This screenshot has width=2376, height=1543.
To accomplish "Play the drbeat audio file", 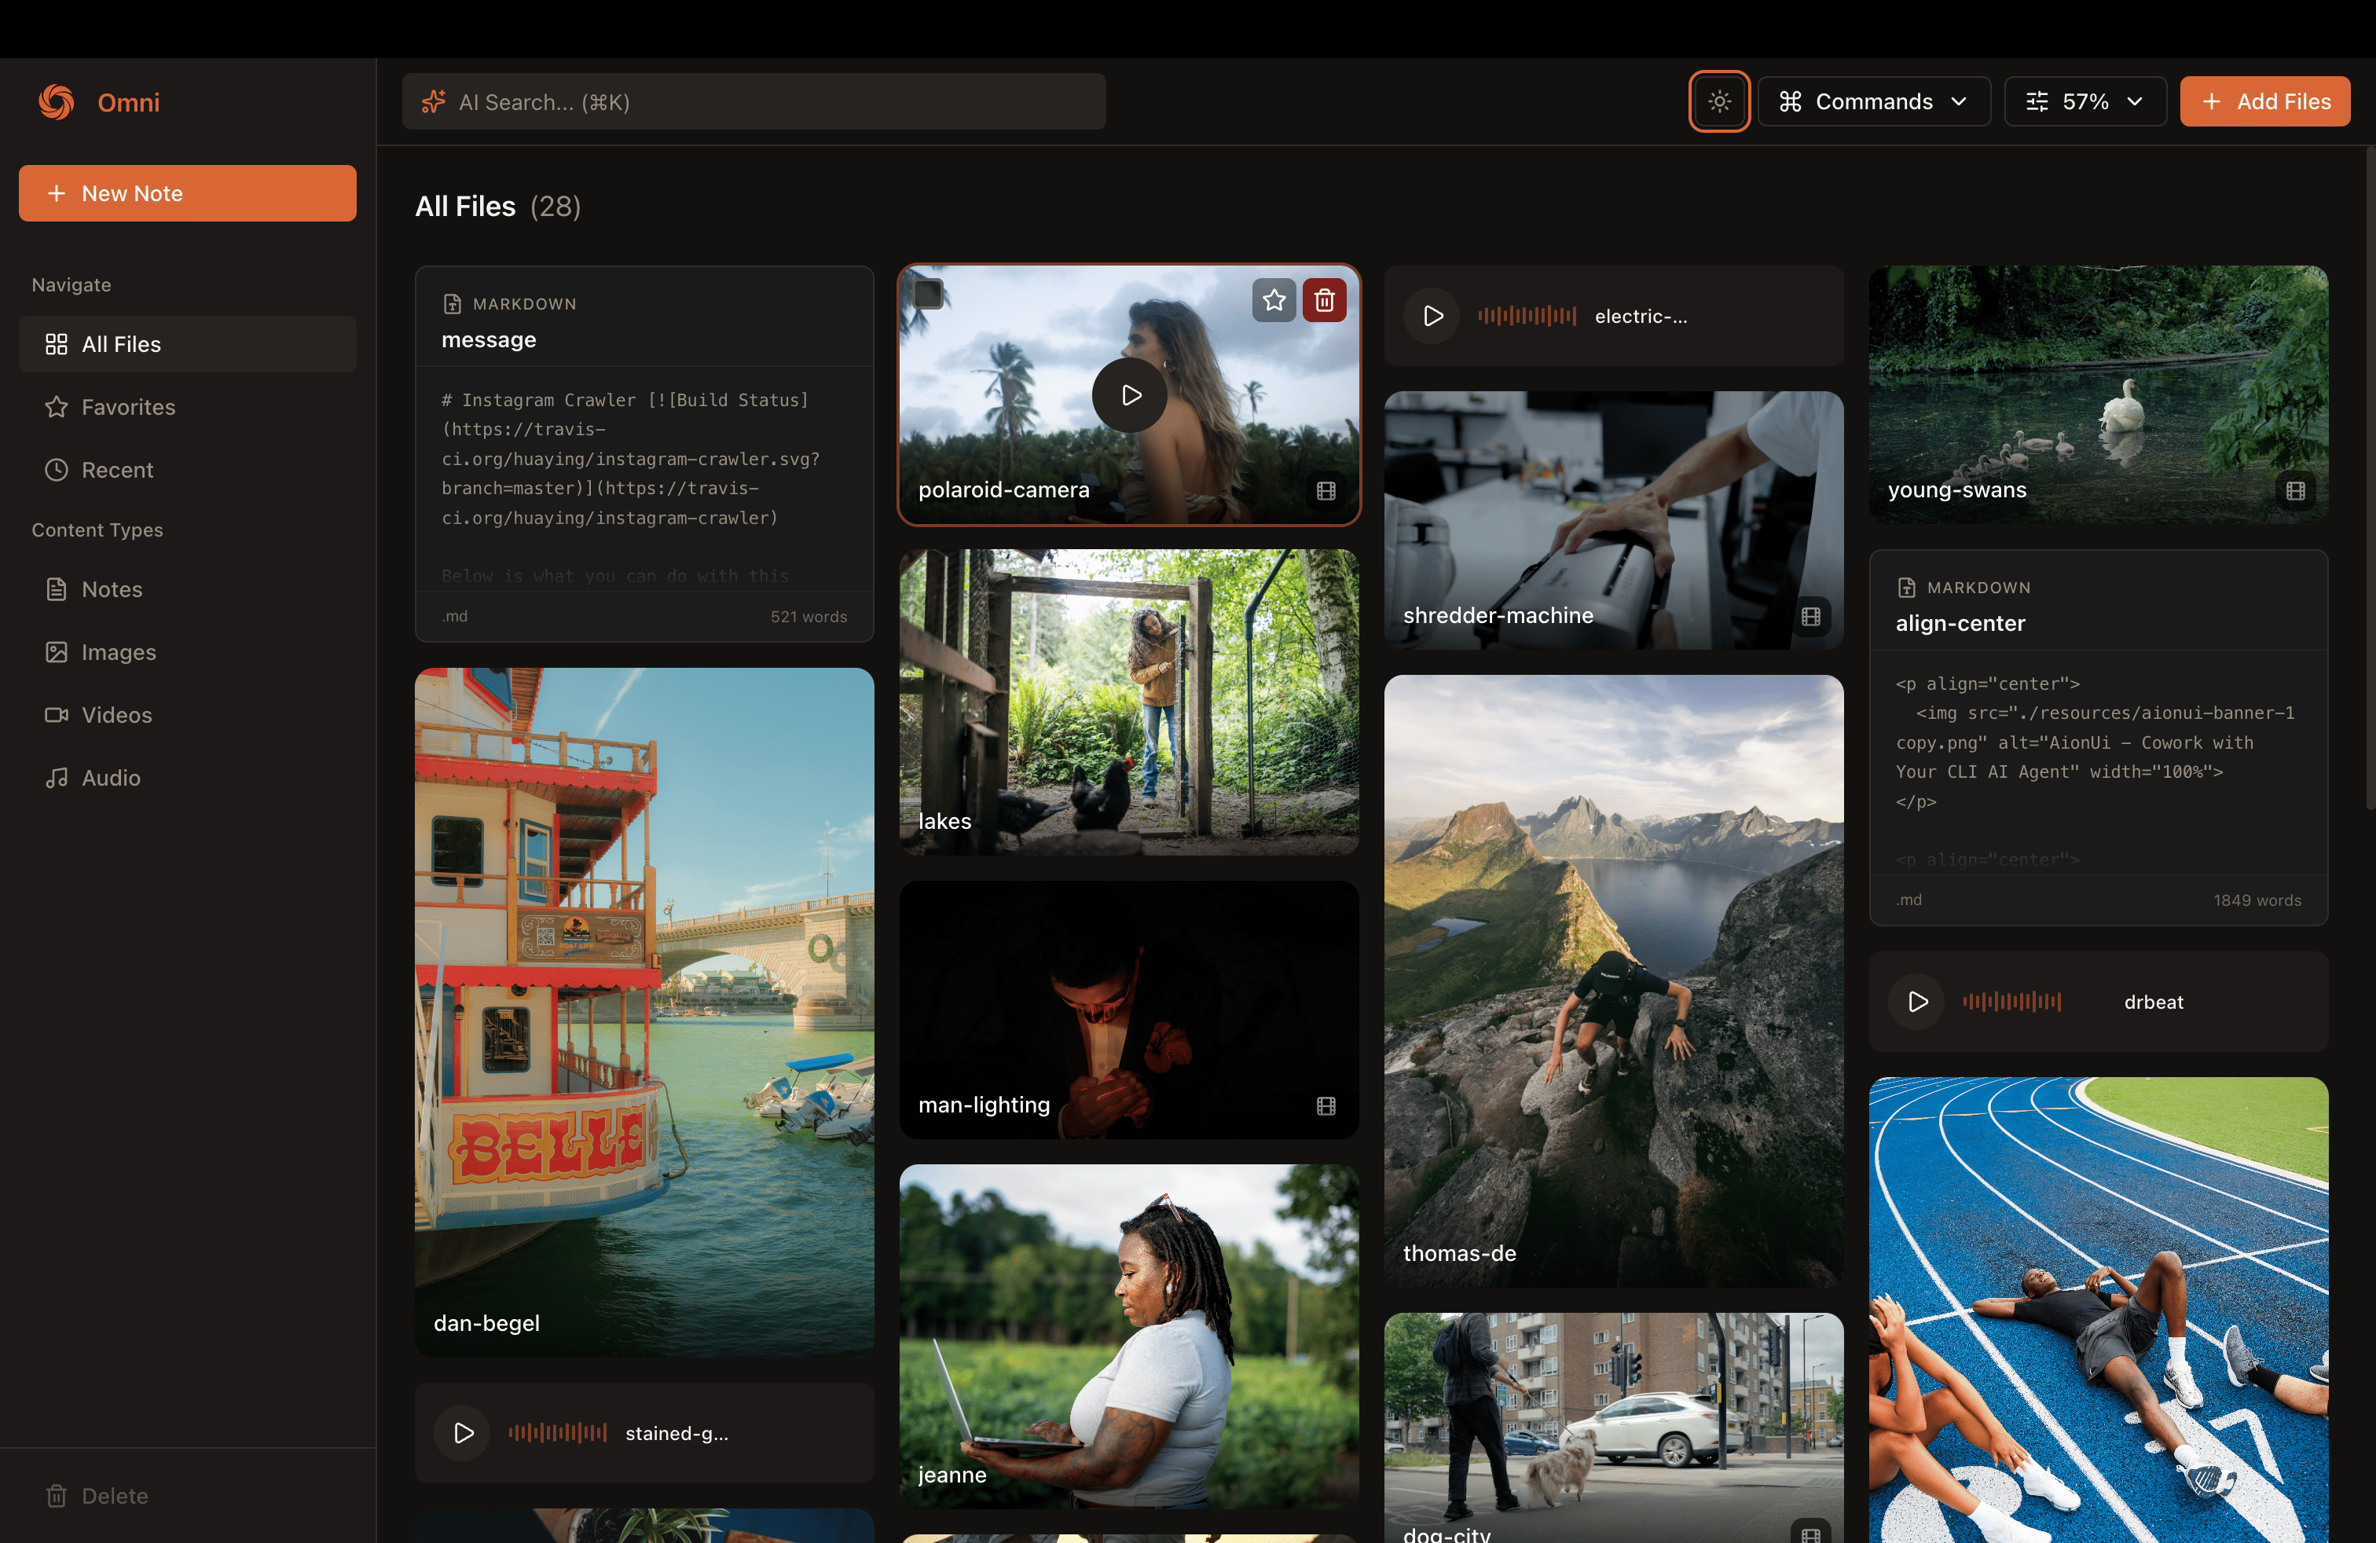I will click(1917, 1002).
